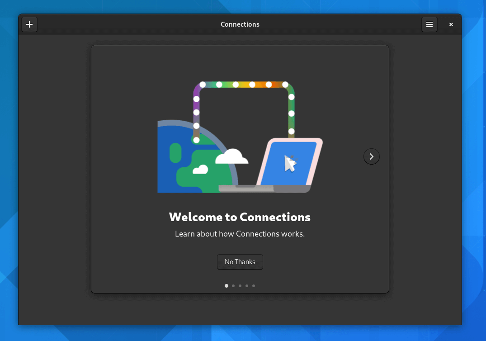Screen dimensions: 486x341
Task: Click the Welcome to Connections heading
Action: click(240, 217)
